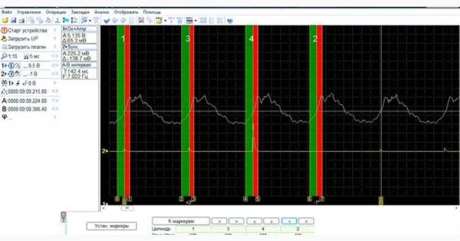Click the printer icon in the toolbar
460x241 pixels.
[21, 20]
